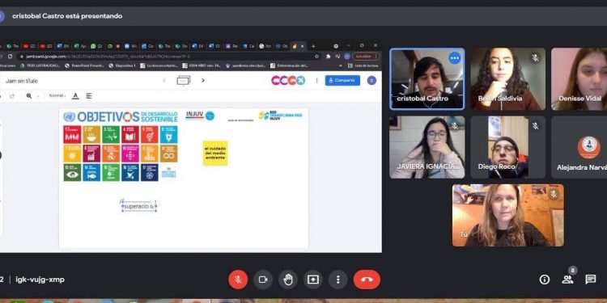Image resolution: width=607 pixels, height=303 pixels.
Task: Select Alejandra Narvá's avatar tile
Action: pyautogui.click(x=579, y=147)
